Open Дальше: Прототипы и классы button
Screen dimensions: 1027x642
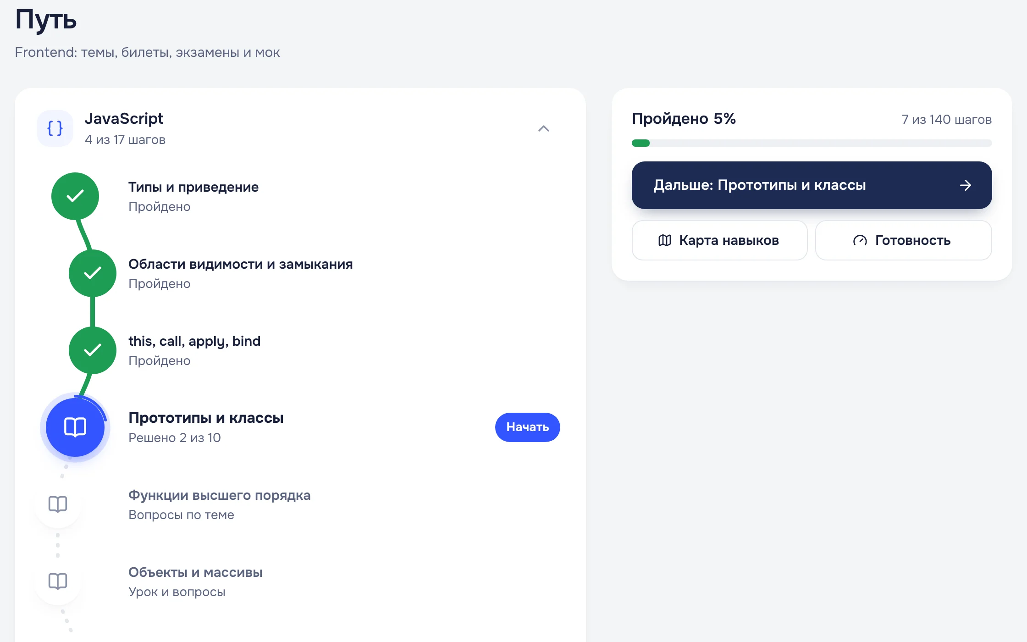pyautogui.click(x=812, y=185)
